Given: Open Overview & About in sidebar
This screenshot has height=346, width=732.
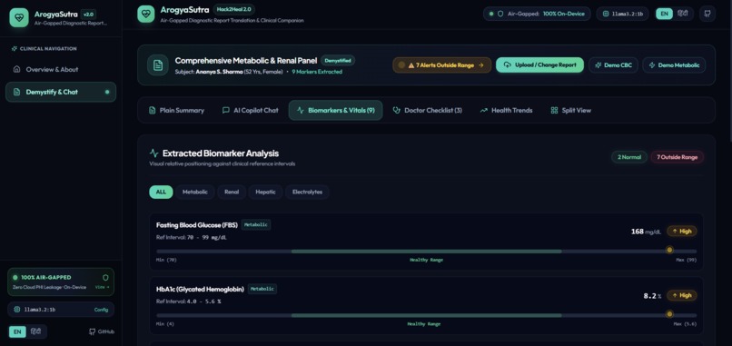Looking at the screenshot, I should [x=61, y=69].
